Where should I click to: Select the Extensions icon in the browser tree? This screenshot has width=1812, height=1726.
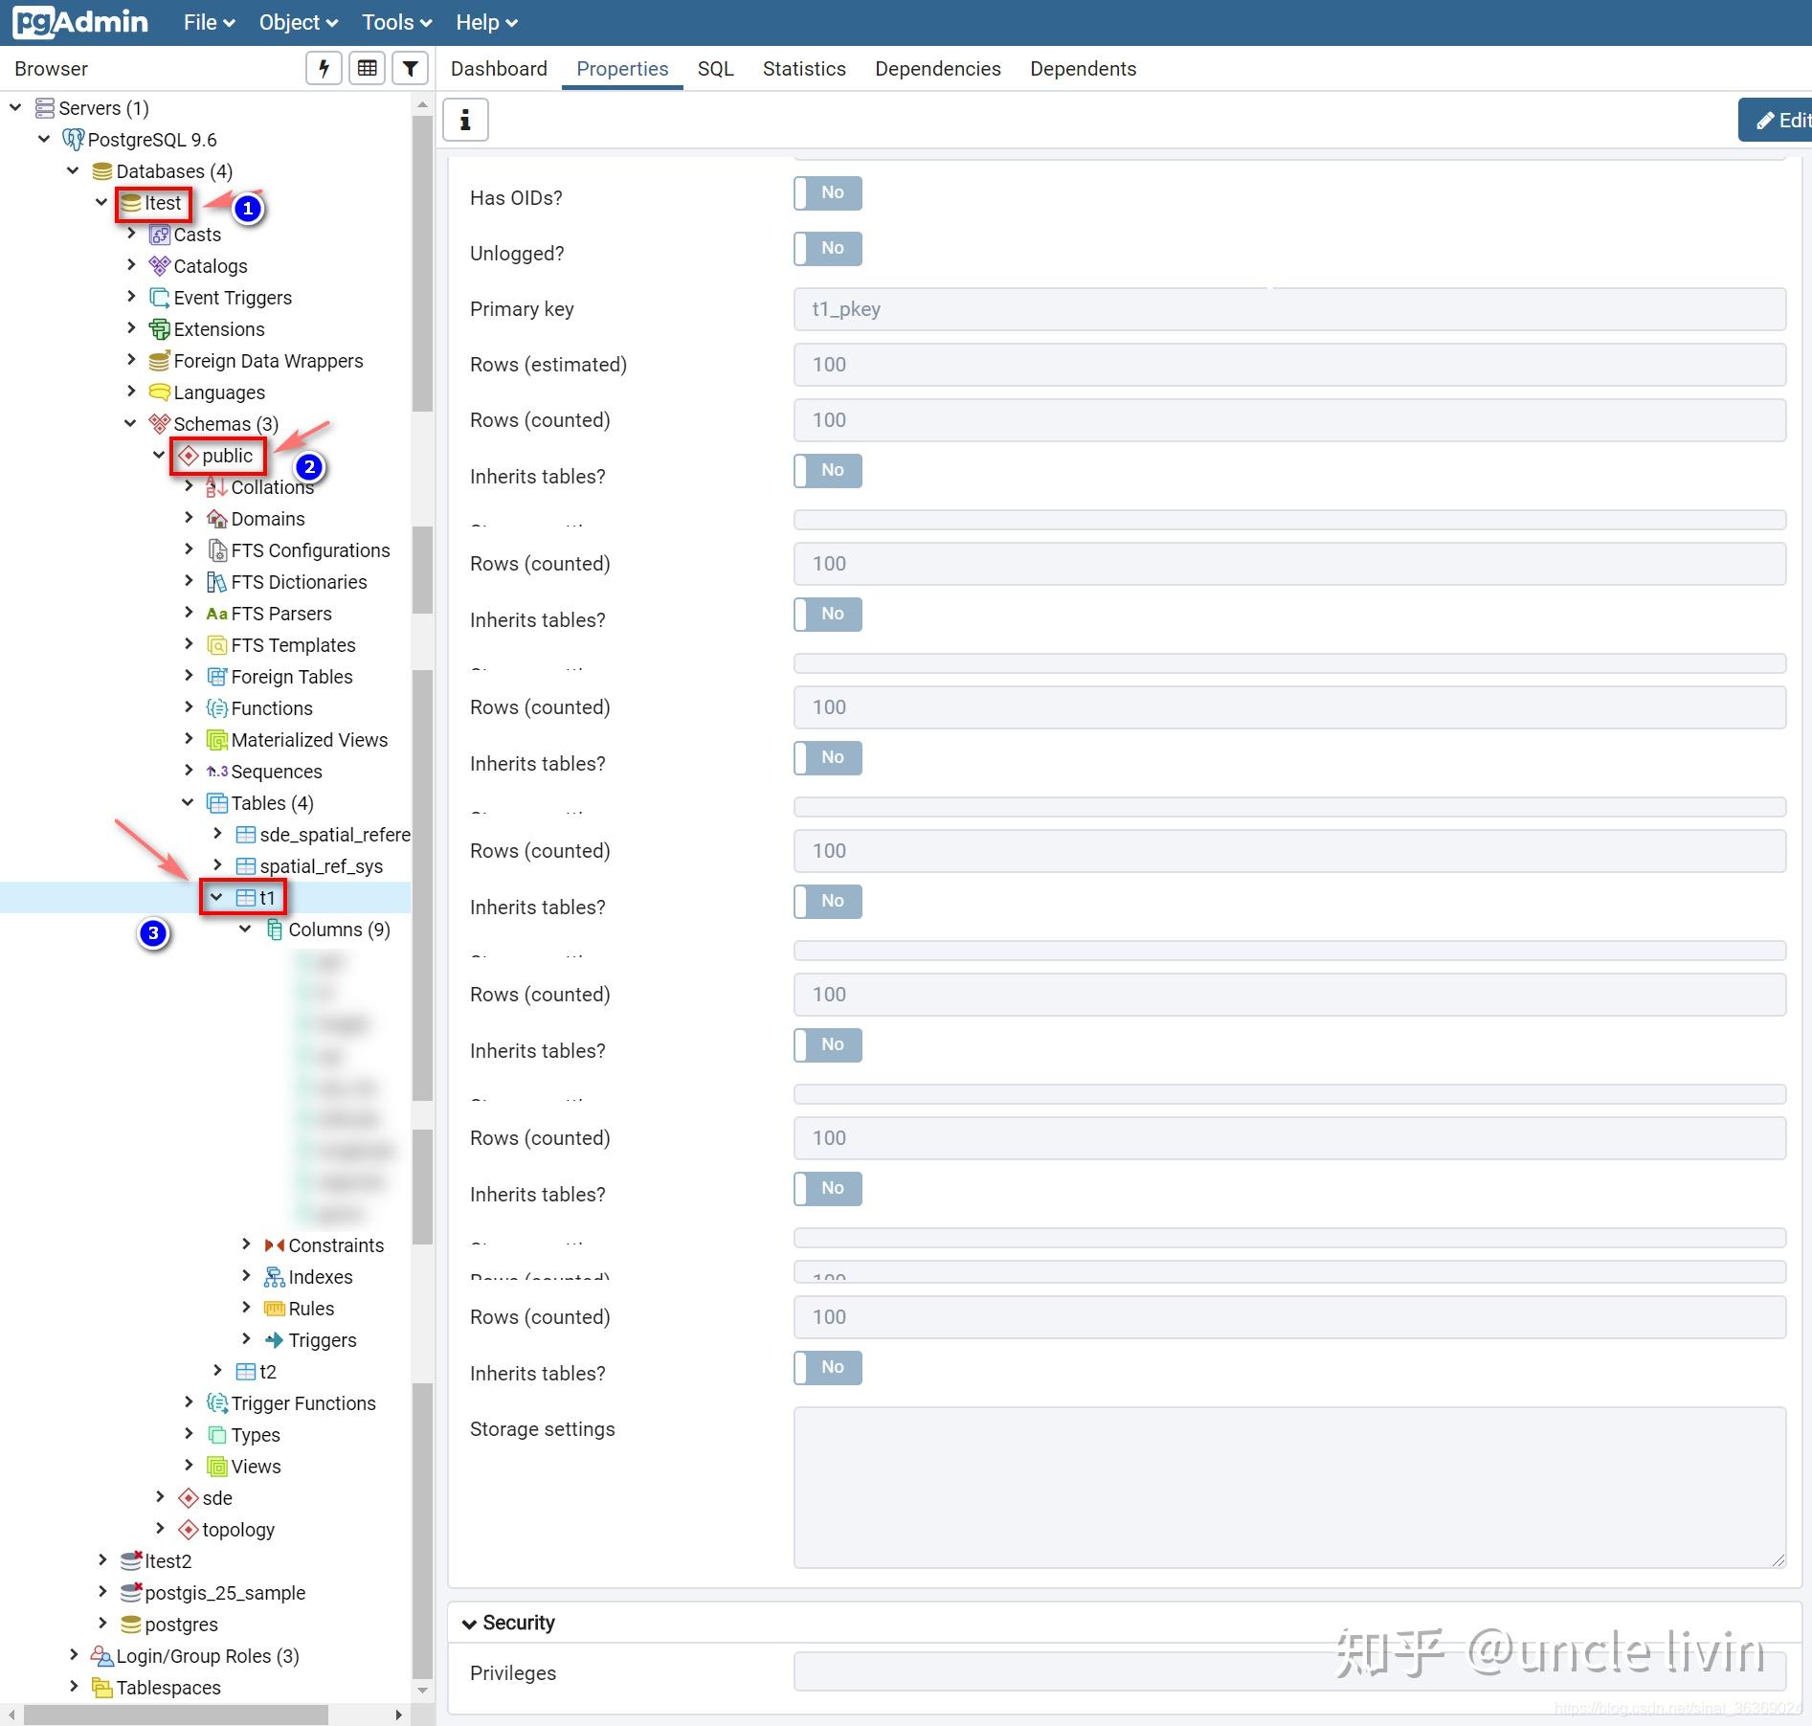pyautogui.click(x=160, y=328)
